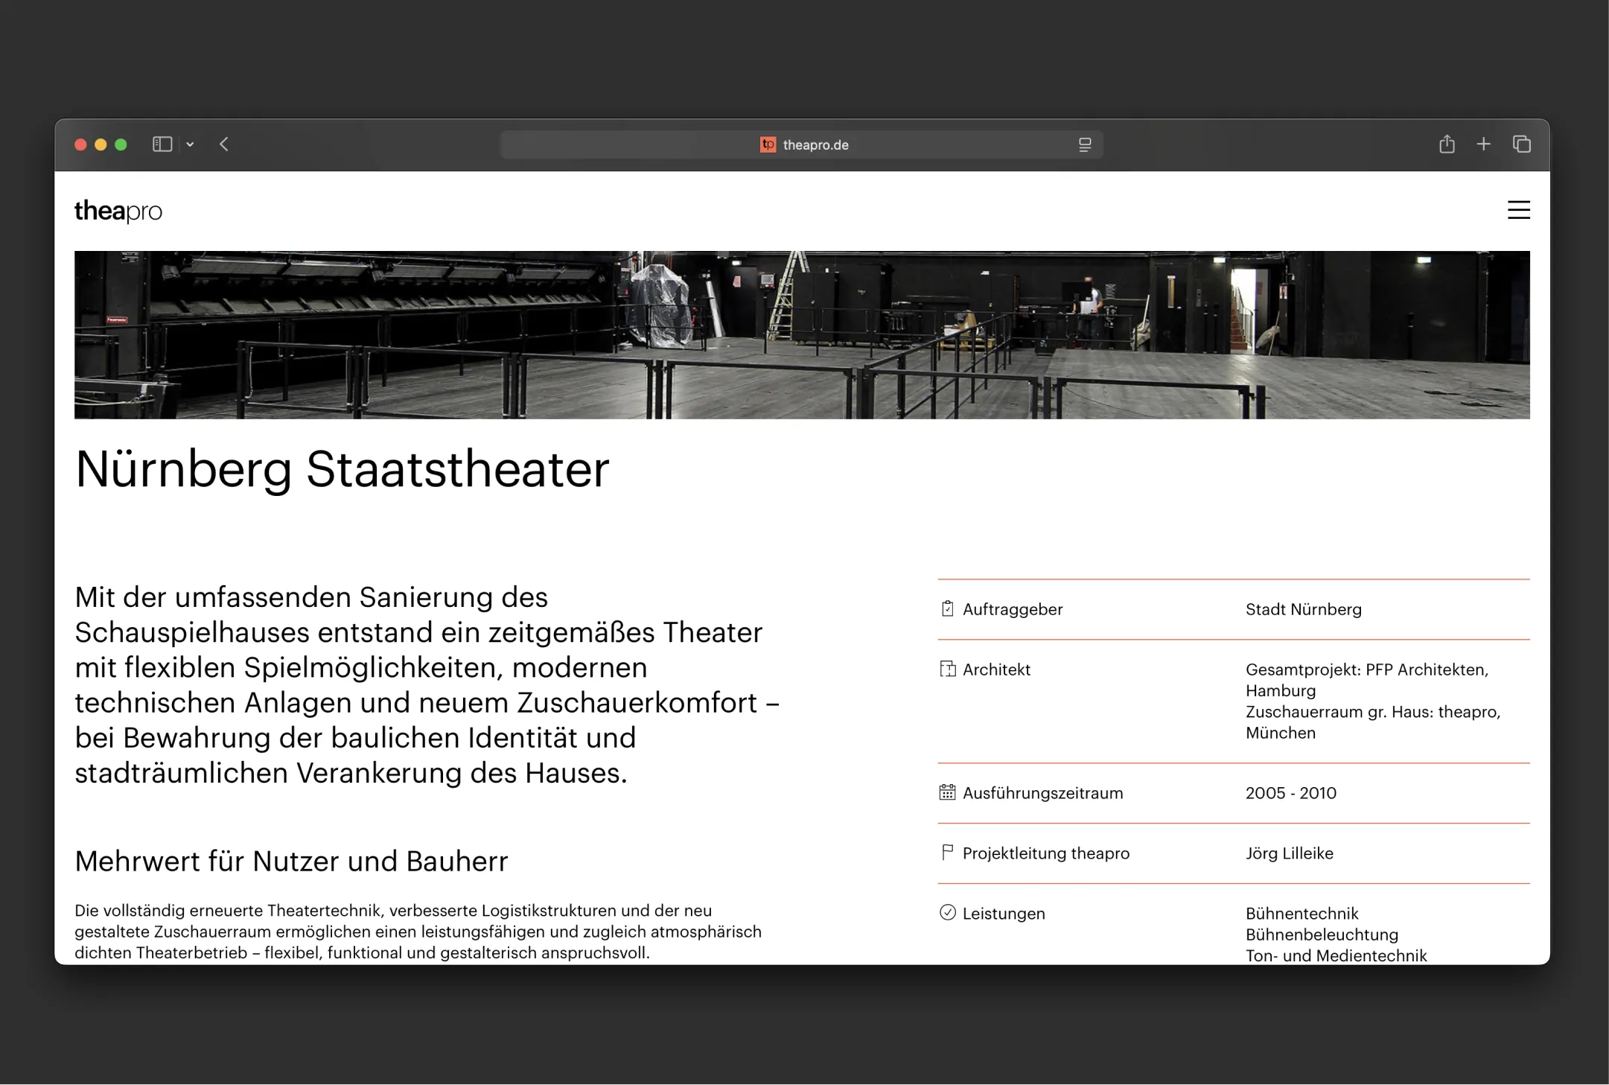Click the checkmark circle icon next to Leistungen

tap(947, 913)
